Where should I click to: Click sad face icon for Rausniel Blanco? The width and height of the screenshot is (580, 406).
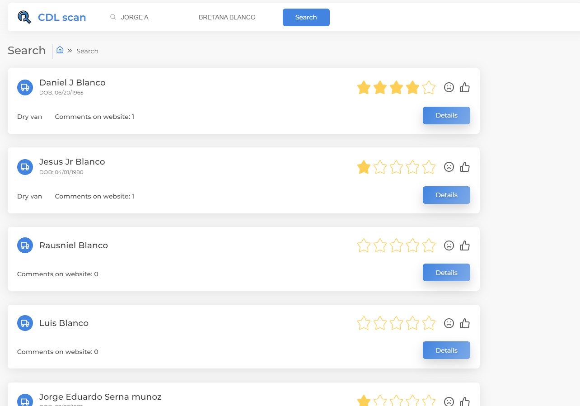449,245
